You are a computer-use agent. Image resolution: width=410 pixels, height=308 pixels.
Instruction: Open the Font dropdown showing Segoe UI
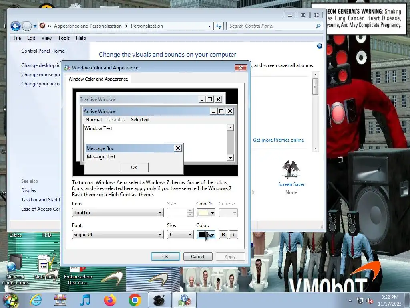tap(118, 234)
